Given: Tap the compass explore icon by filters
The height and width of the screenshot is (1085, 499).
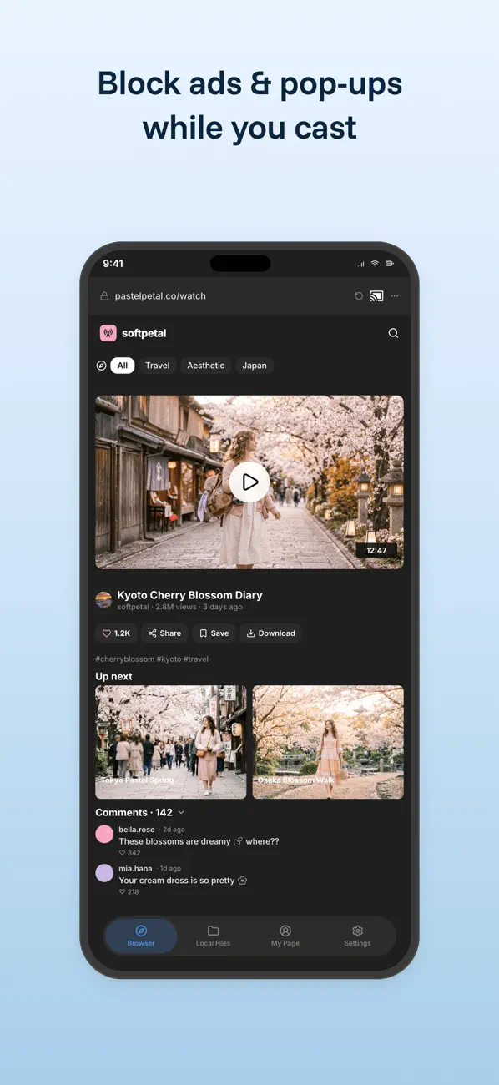Looking at the screenshot, I should pyautogui.click(x=101, y=366).
